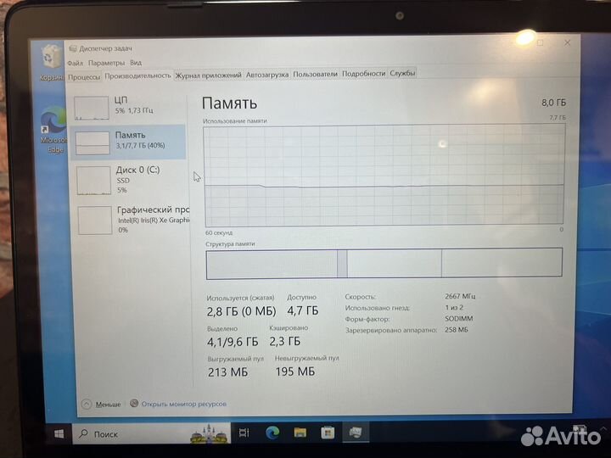Collapse view with Меньше chevron icon
This screenshot has height=458, width=611.
[87, 404]
